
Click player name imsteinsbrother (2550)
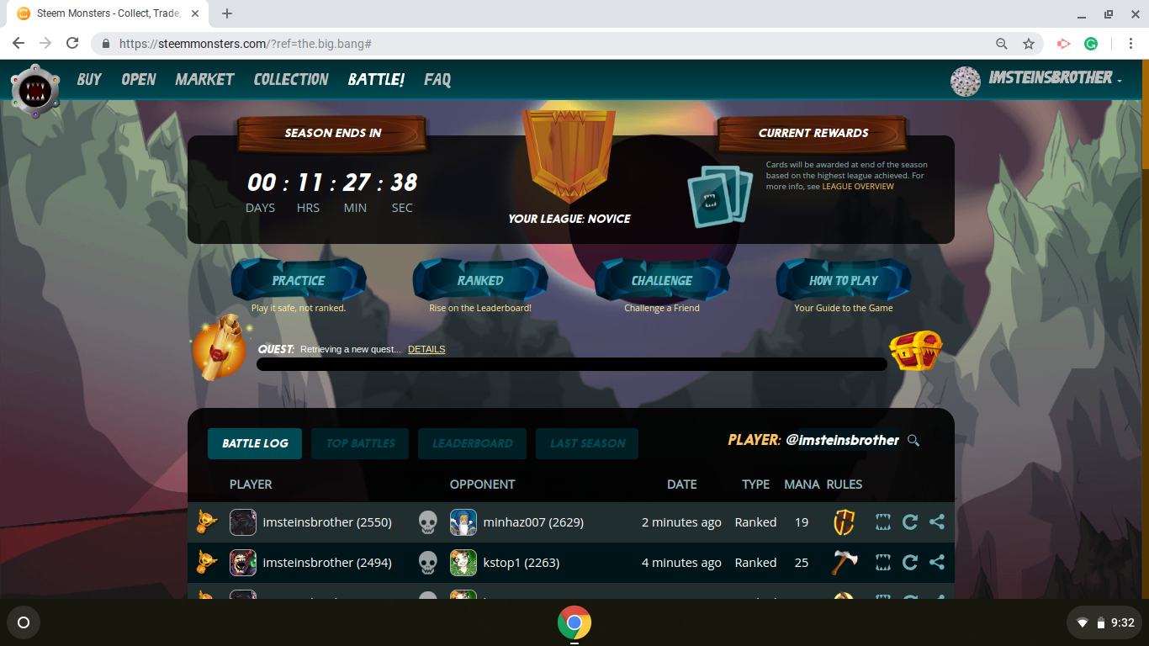coord(327,522)
